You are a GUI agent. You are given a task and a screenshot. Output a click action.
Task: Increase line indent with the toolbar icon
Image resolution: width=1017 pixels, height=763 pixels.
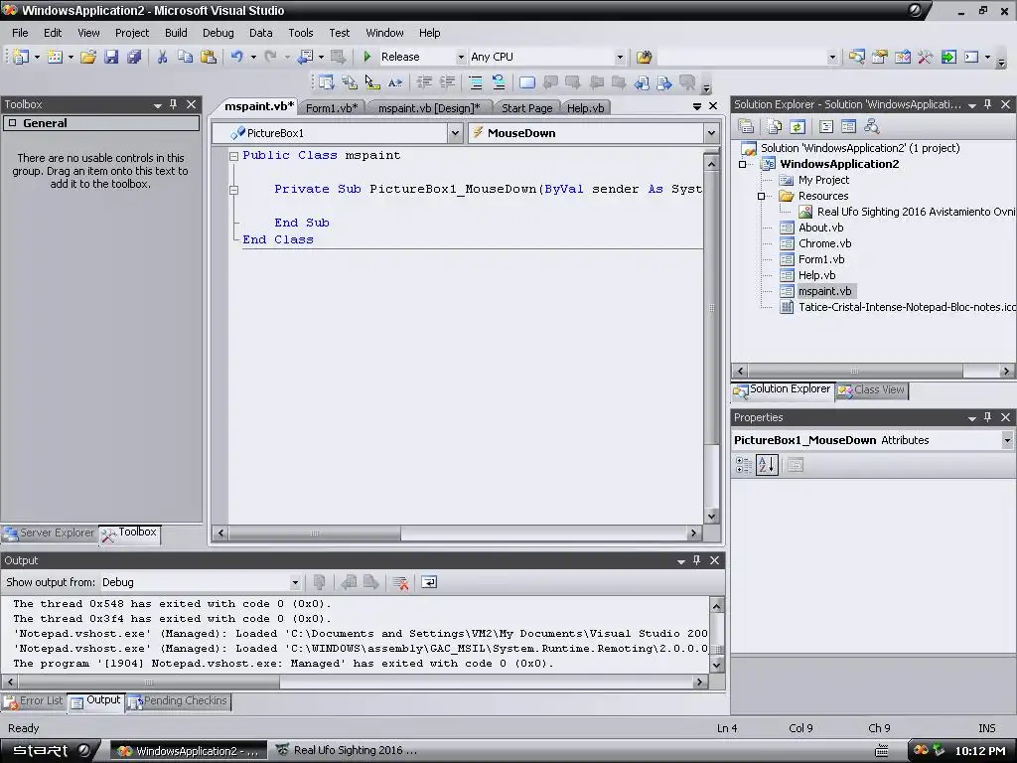447,82
